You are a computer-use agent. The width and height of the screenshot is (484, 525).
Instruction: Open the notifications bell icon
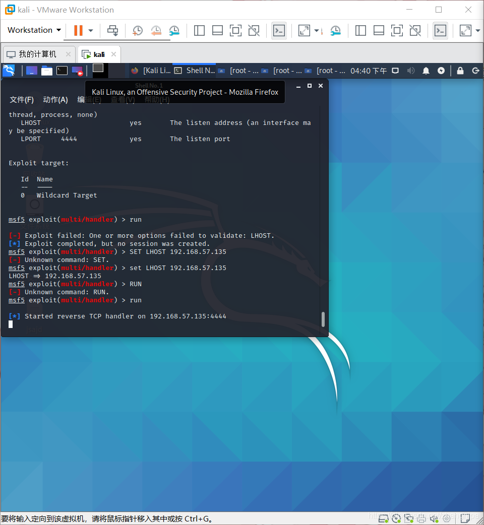coord(426,71)
